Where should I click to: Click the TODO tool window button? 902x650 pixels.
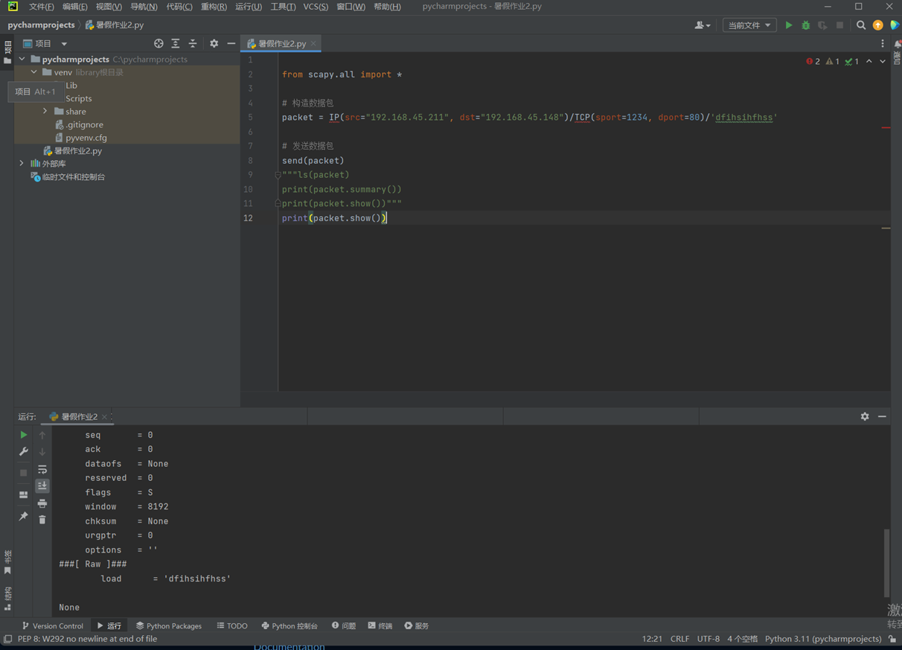[x=232, y=626]
